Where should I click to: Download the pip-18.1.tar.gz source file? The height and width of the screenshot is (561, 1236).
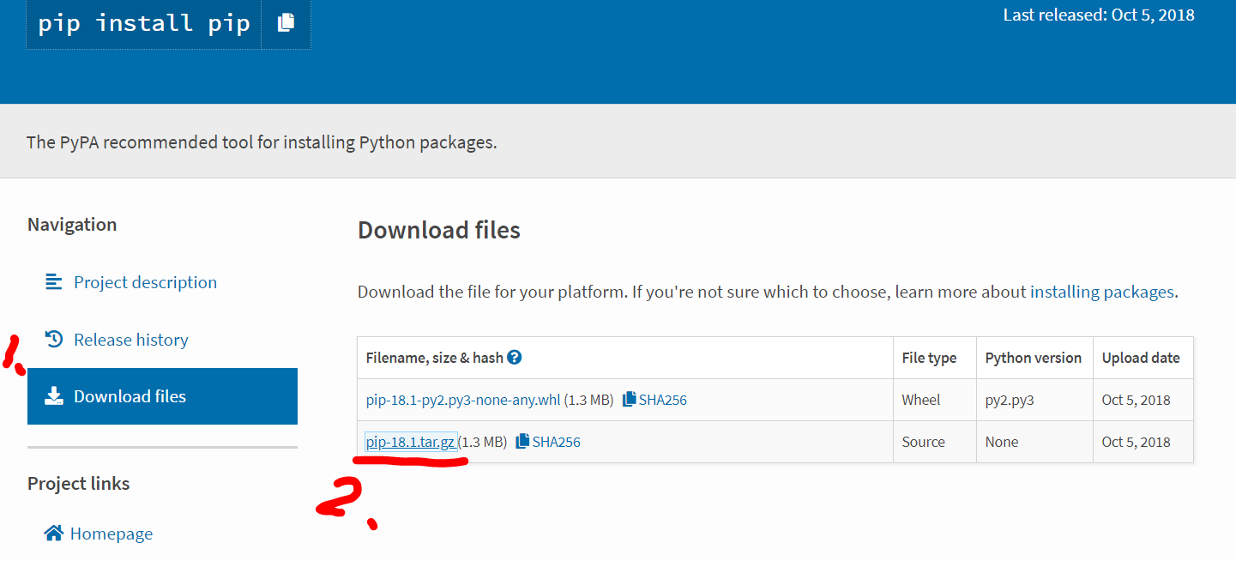click(411, 442)
